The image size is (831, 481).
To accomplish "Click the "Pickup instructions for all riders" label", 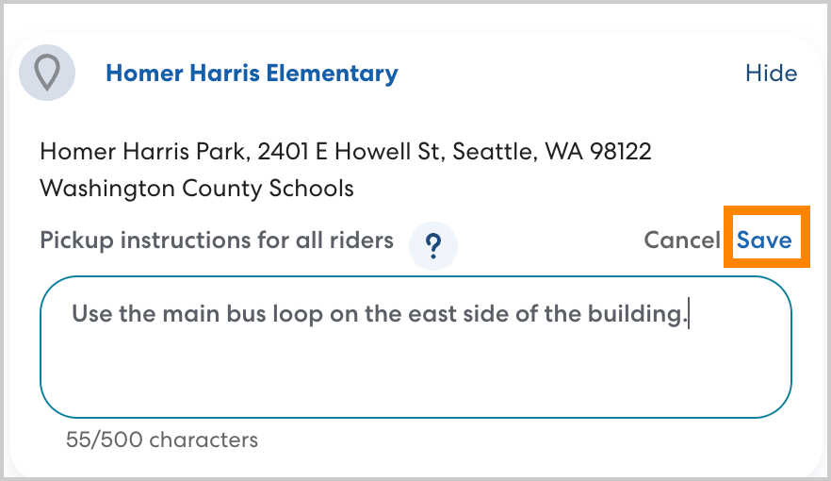I will (x=217, y=240).
